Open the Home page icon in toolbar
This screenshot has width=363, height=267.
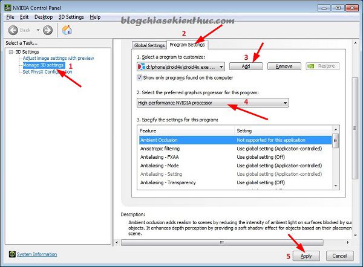[67, 30]
